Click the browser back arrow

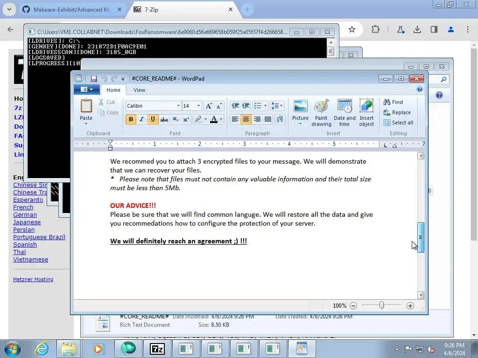[10, 29]
